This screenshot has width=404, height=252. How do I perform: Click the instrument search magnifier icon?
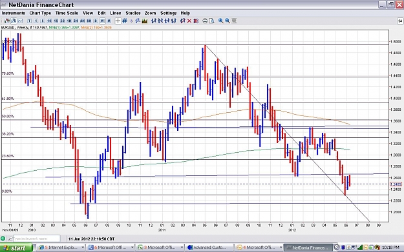tap(10, 238)
